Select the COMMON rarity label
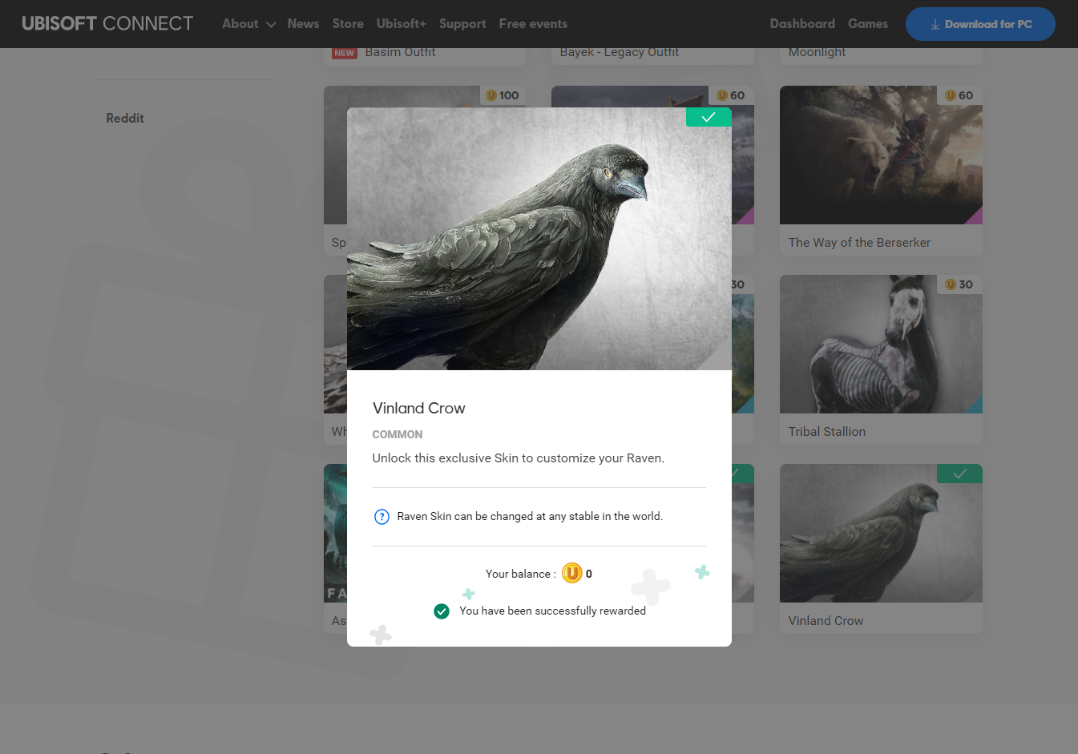Image resolution: width=1078 pixels, height=754 pixels. pos(398,434)
